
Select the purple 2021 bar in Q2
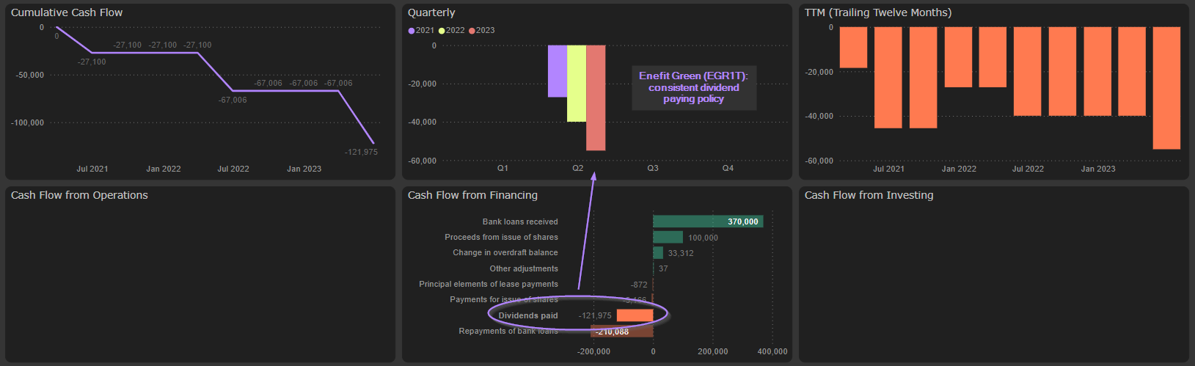pos(557,71)
